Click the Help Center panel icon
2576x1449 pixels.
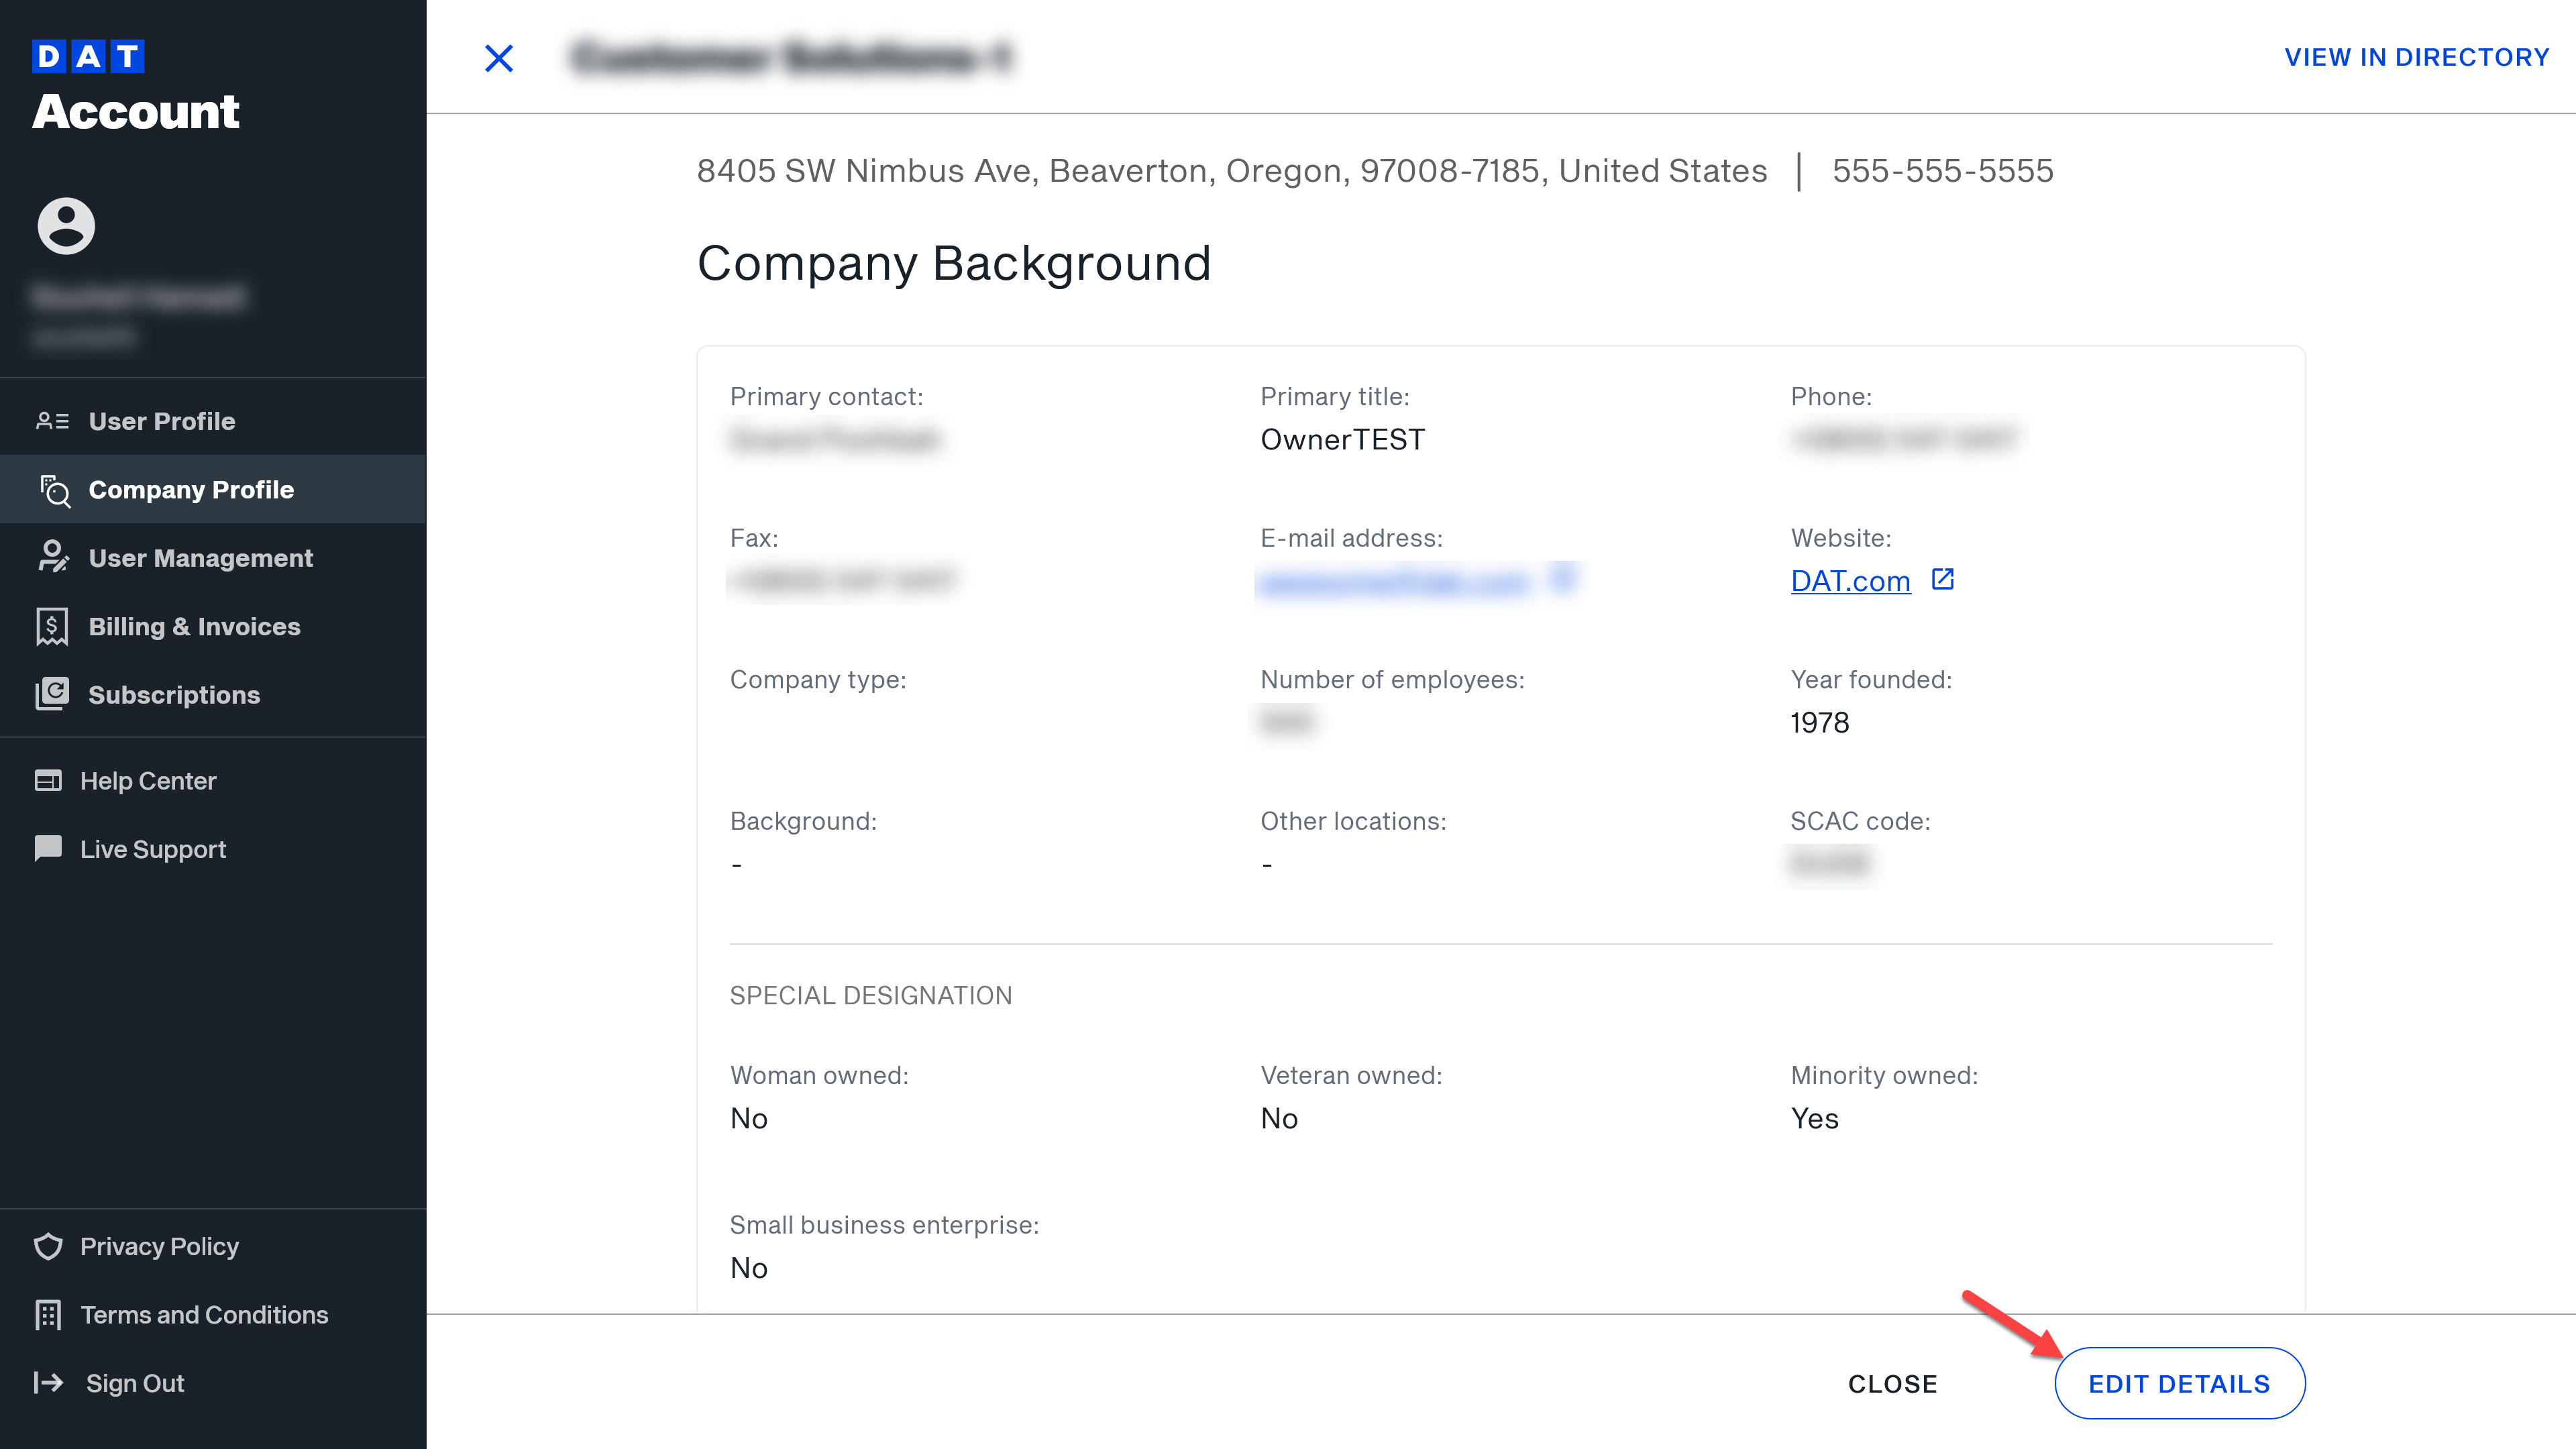click(48, 780)
